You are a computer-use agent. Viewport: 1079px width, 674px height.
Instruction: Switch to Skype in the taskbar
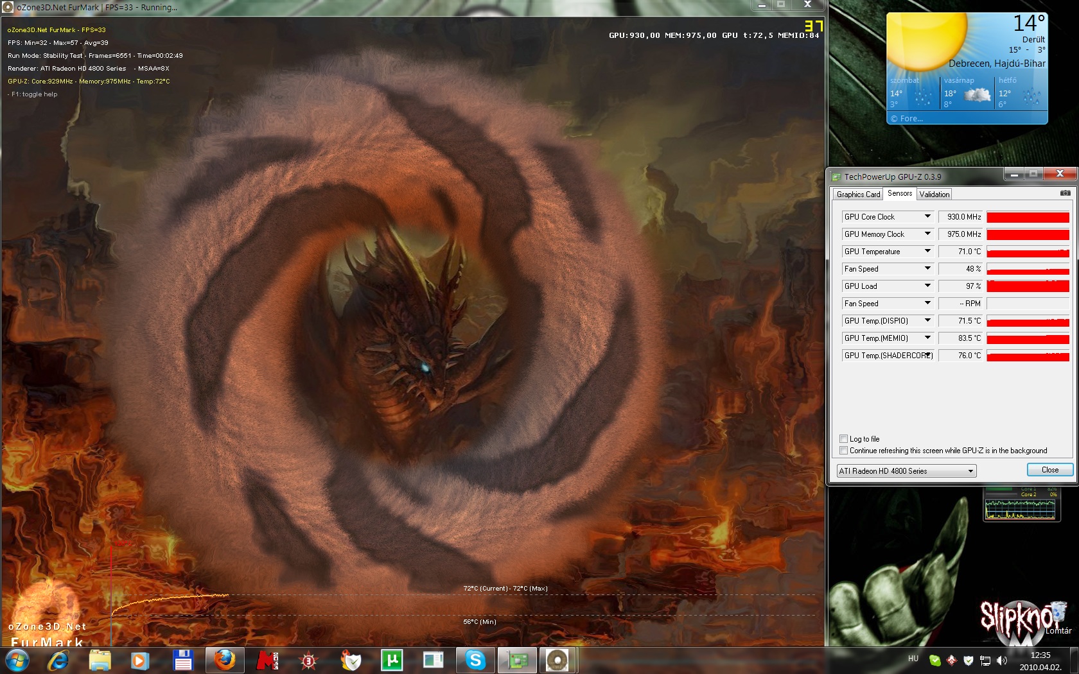click(x=475, y=660)
